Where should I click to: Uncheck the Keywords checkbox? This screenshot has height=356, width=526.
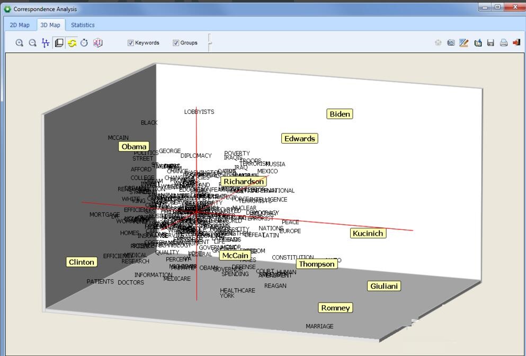click(x=130, y=42)
